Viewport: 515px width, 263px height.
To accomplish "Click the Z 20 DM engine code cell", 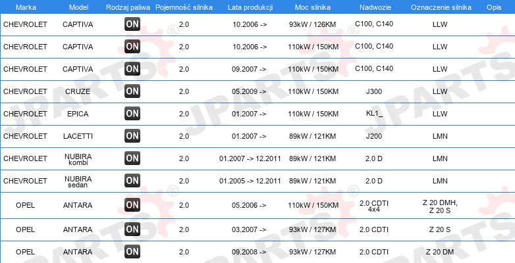I will (440, 252).
